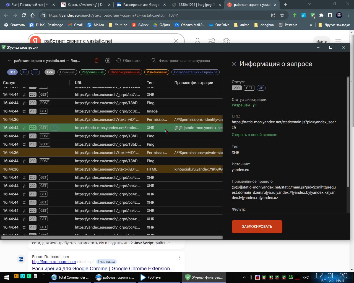Switch to the Расширения для Google tab
This screenshot has height=283, width=354.
point(141,5)
